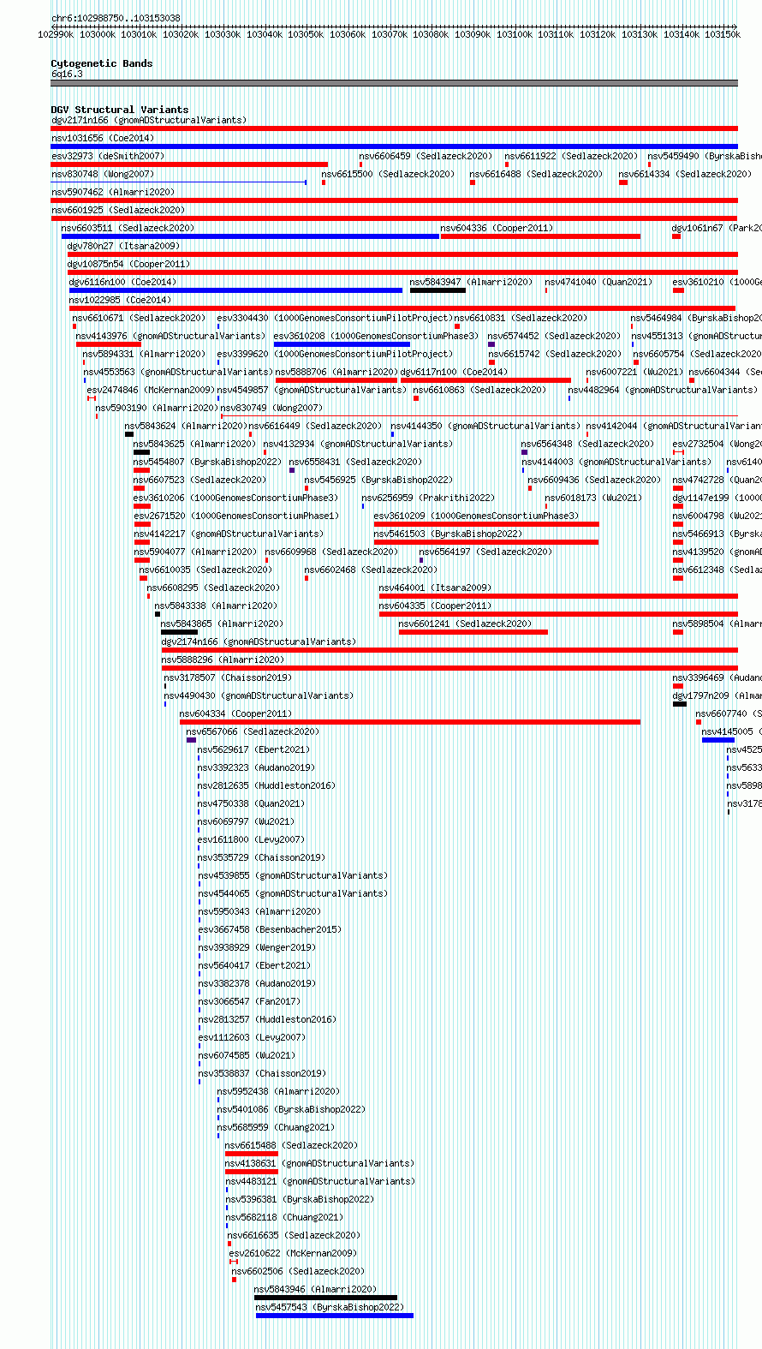Select the nsv6610863 (Sedlazeck2020) label

pos(479,390)
